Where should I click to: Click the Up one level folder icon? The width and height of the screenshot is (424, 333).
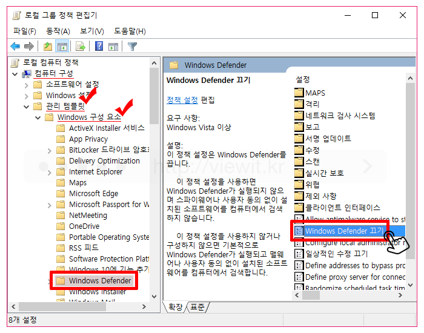pyautogui.click(x=48, y=47)
